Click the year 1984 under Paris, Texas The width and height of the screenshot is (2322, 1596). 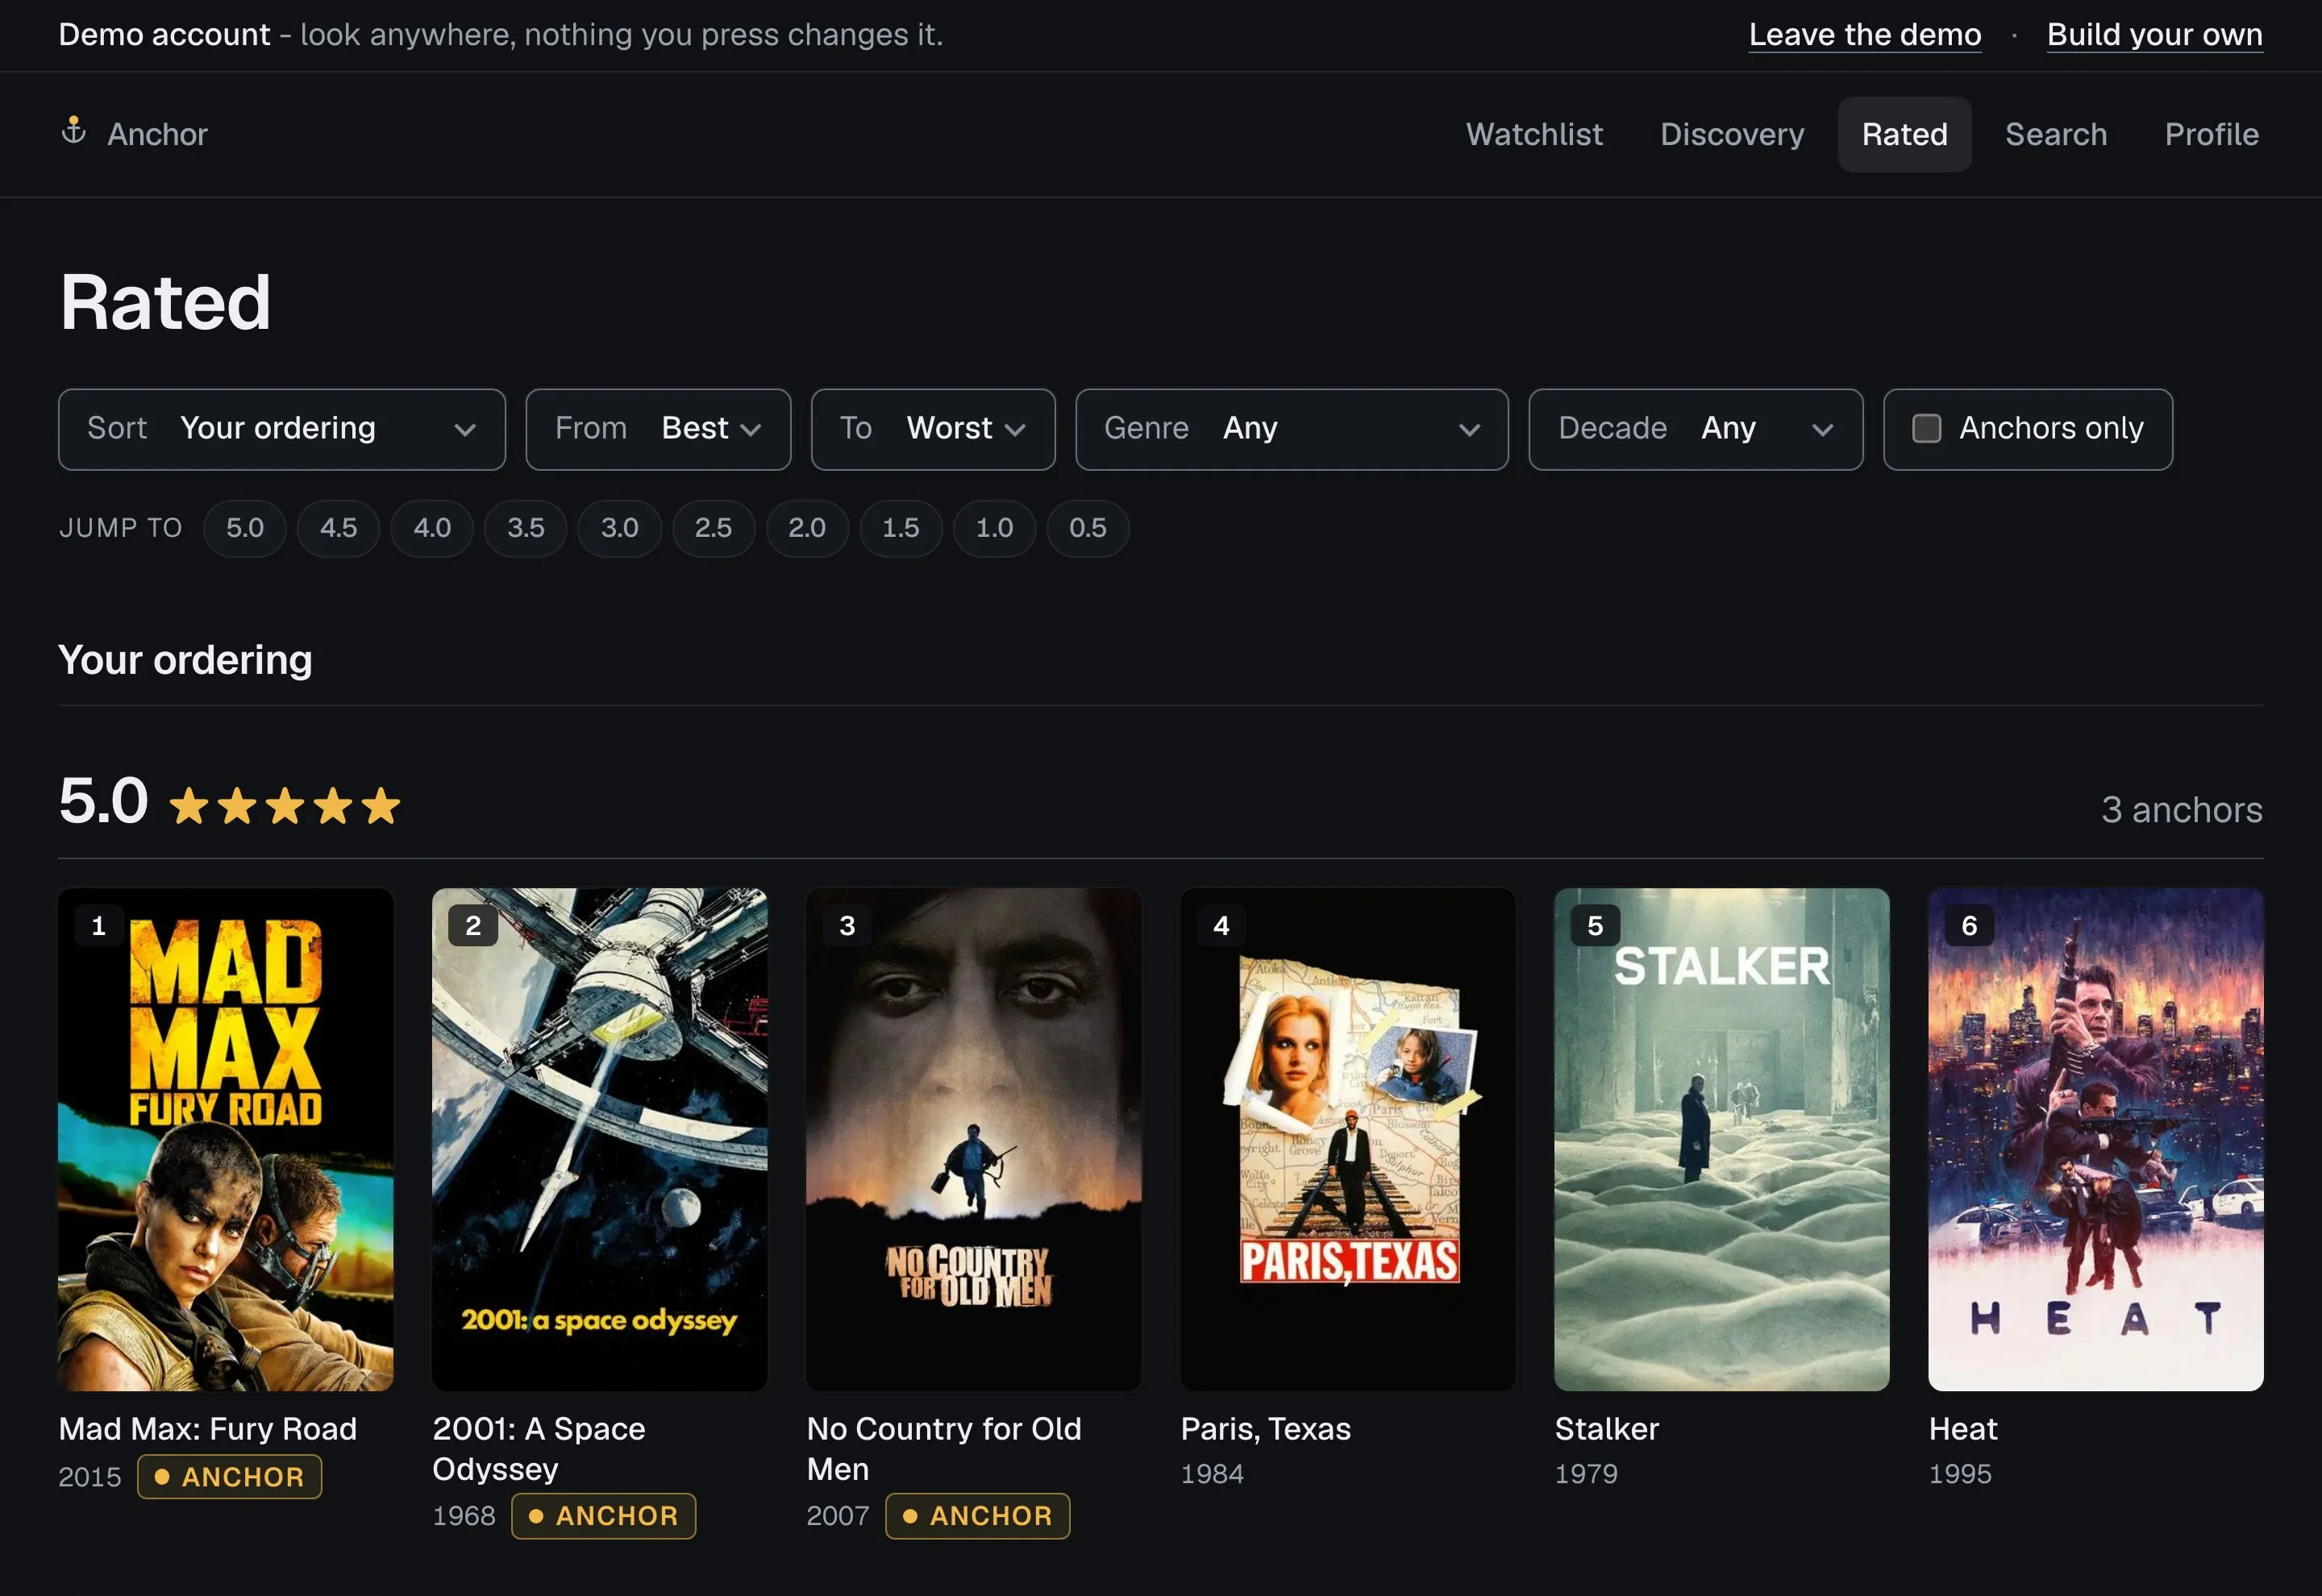coord(1212,1474)
